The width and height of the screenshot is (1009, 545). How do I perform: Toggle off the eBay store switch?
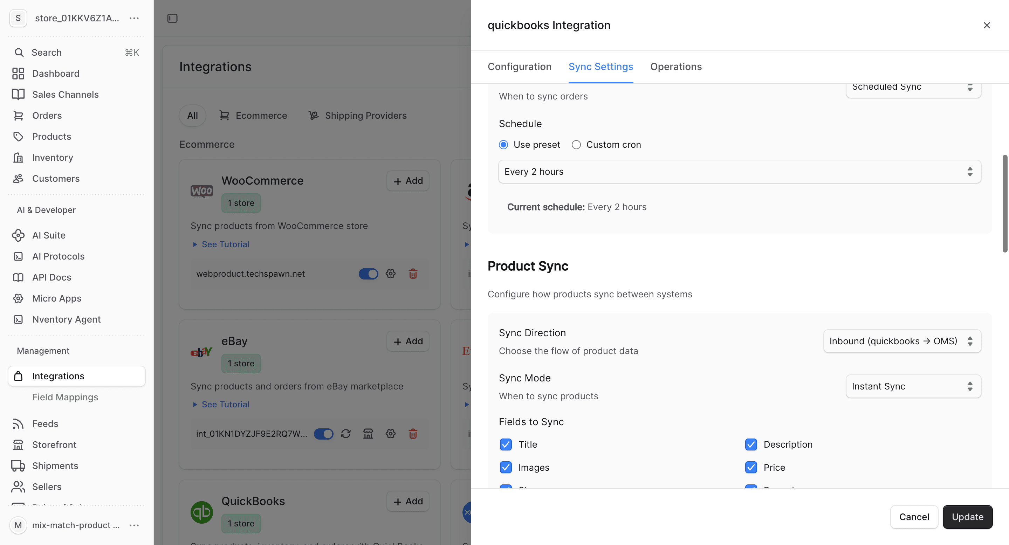(323, 433)
